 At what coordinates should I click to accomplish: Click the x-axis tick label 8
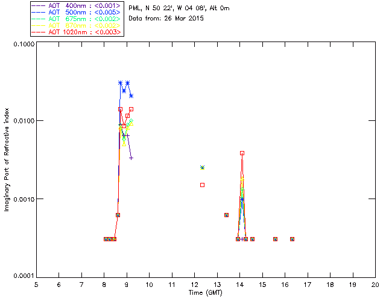click(x=104, y=285)
